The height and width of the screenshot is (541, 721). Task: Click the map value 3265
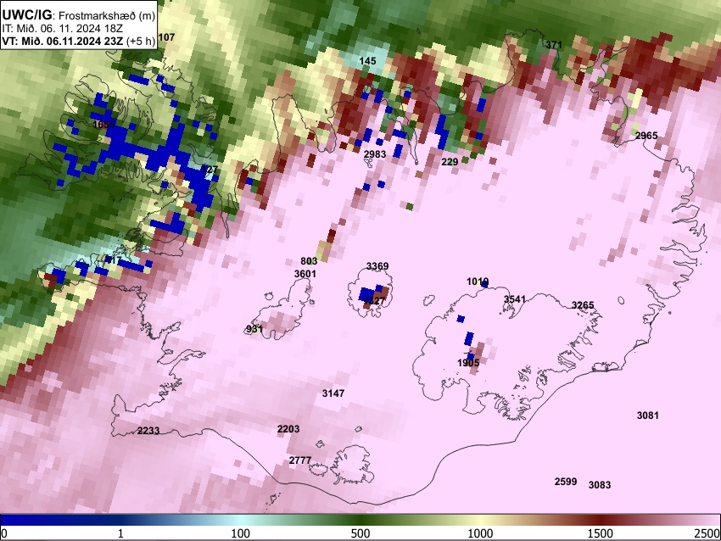click(x=583, y=305)
